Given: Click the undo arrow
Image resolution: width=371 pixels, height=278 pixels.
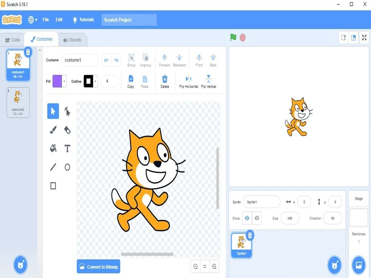Looking at the screenshot, I should coord(107,60).
